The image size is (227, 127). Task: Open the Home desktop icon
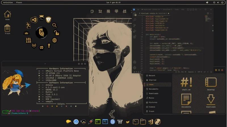coord(7,15)
